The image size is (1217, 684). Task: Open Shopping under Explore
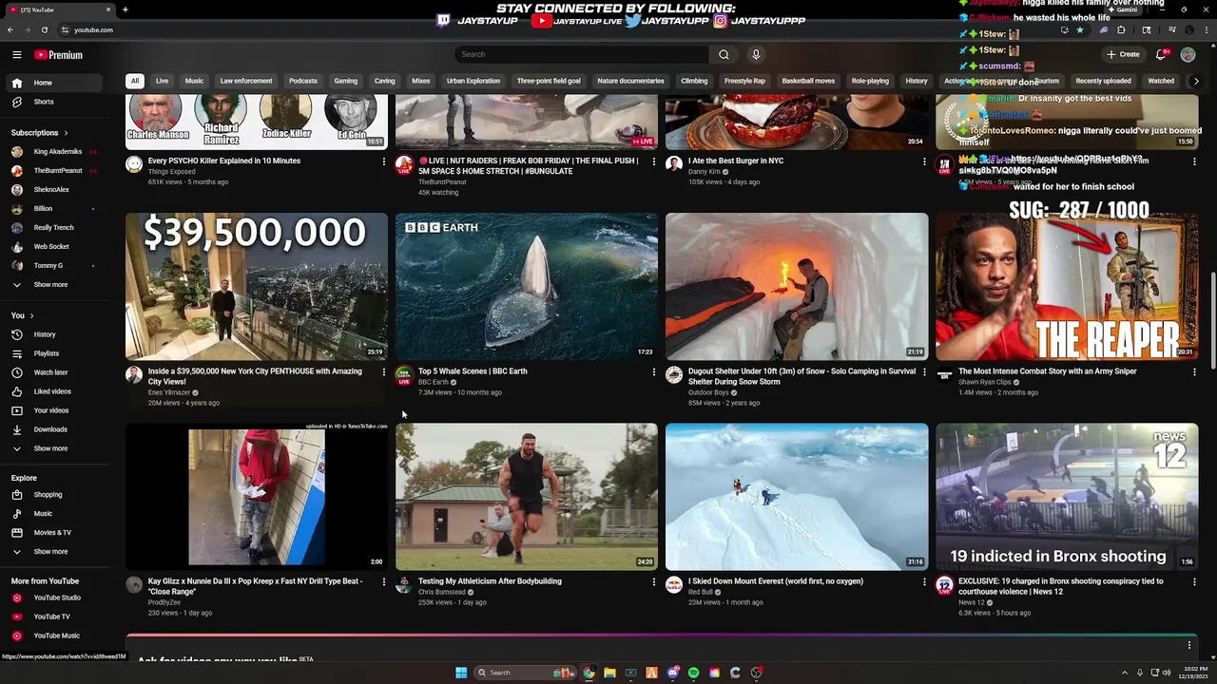click(x=55, y=494)
